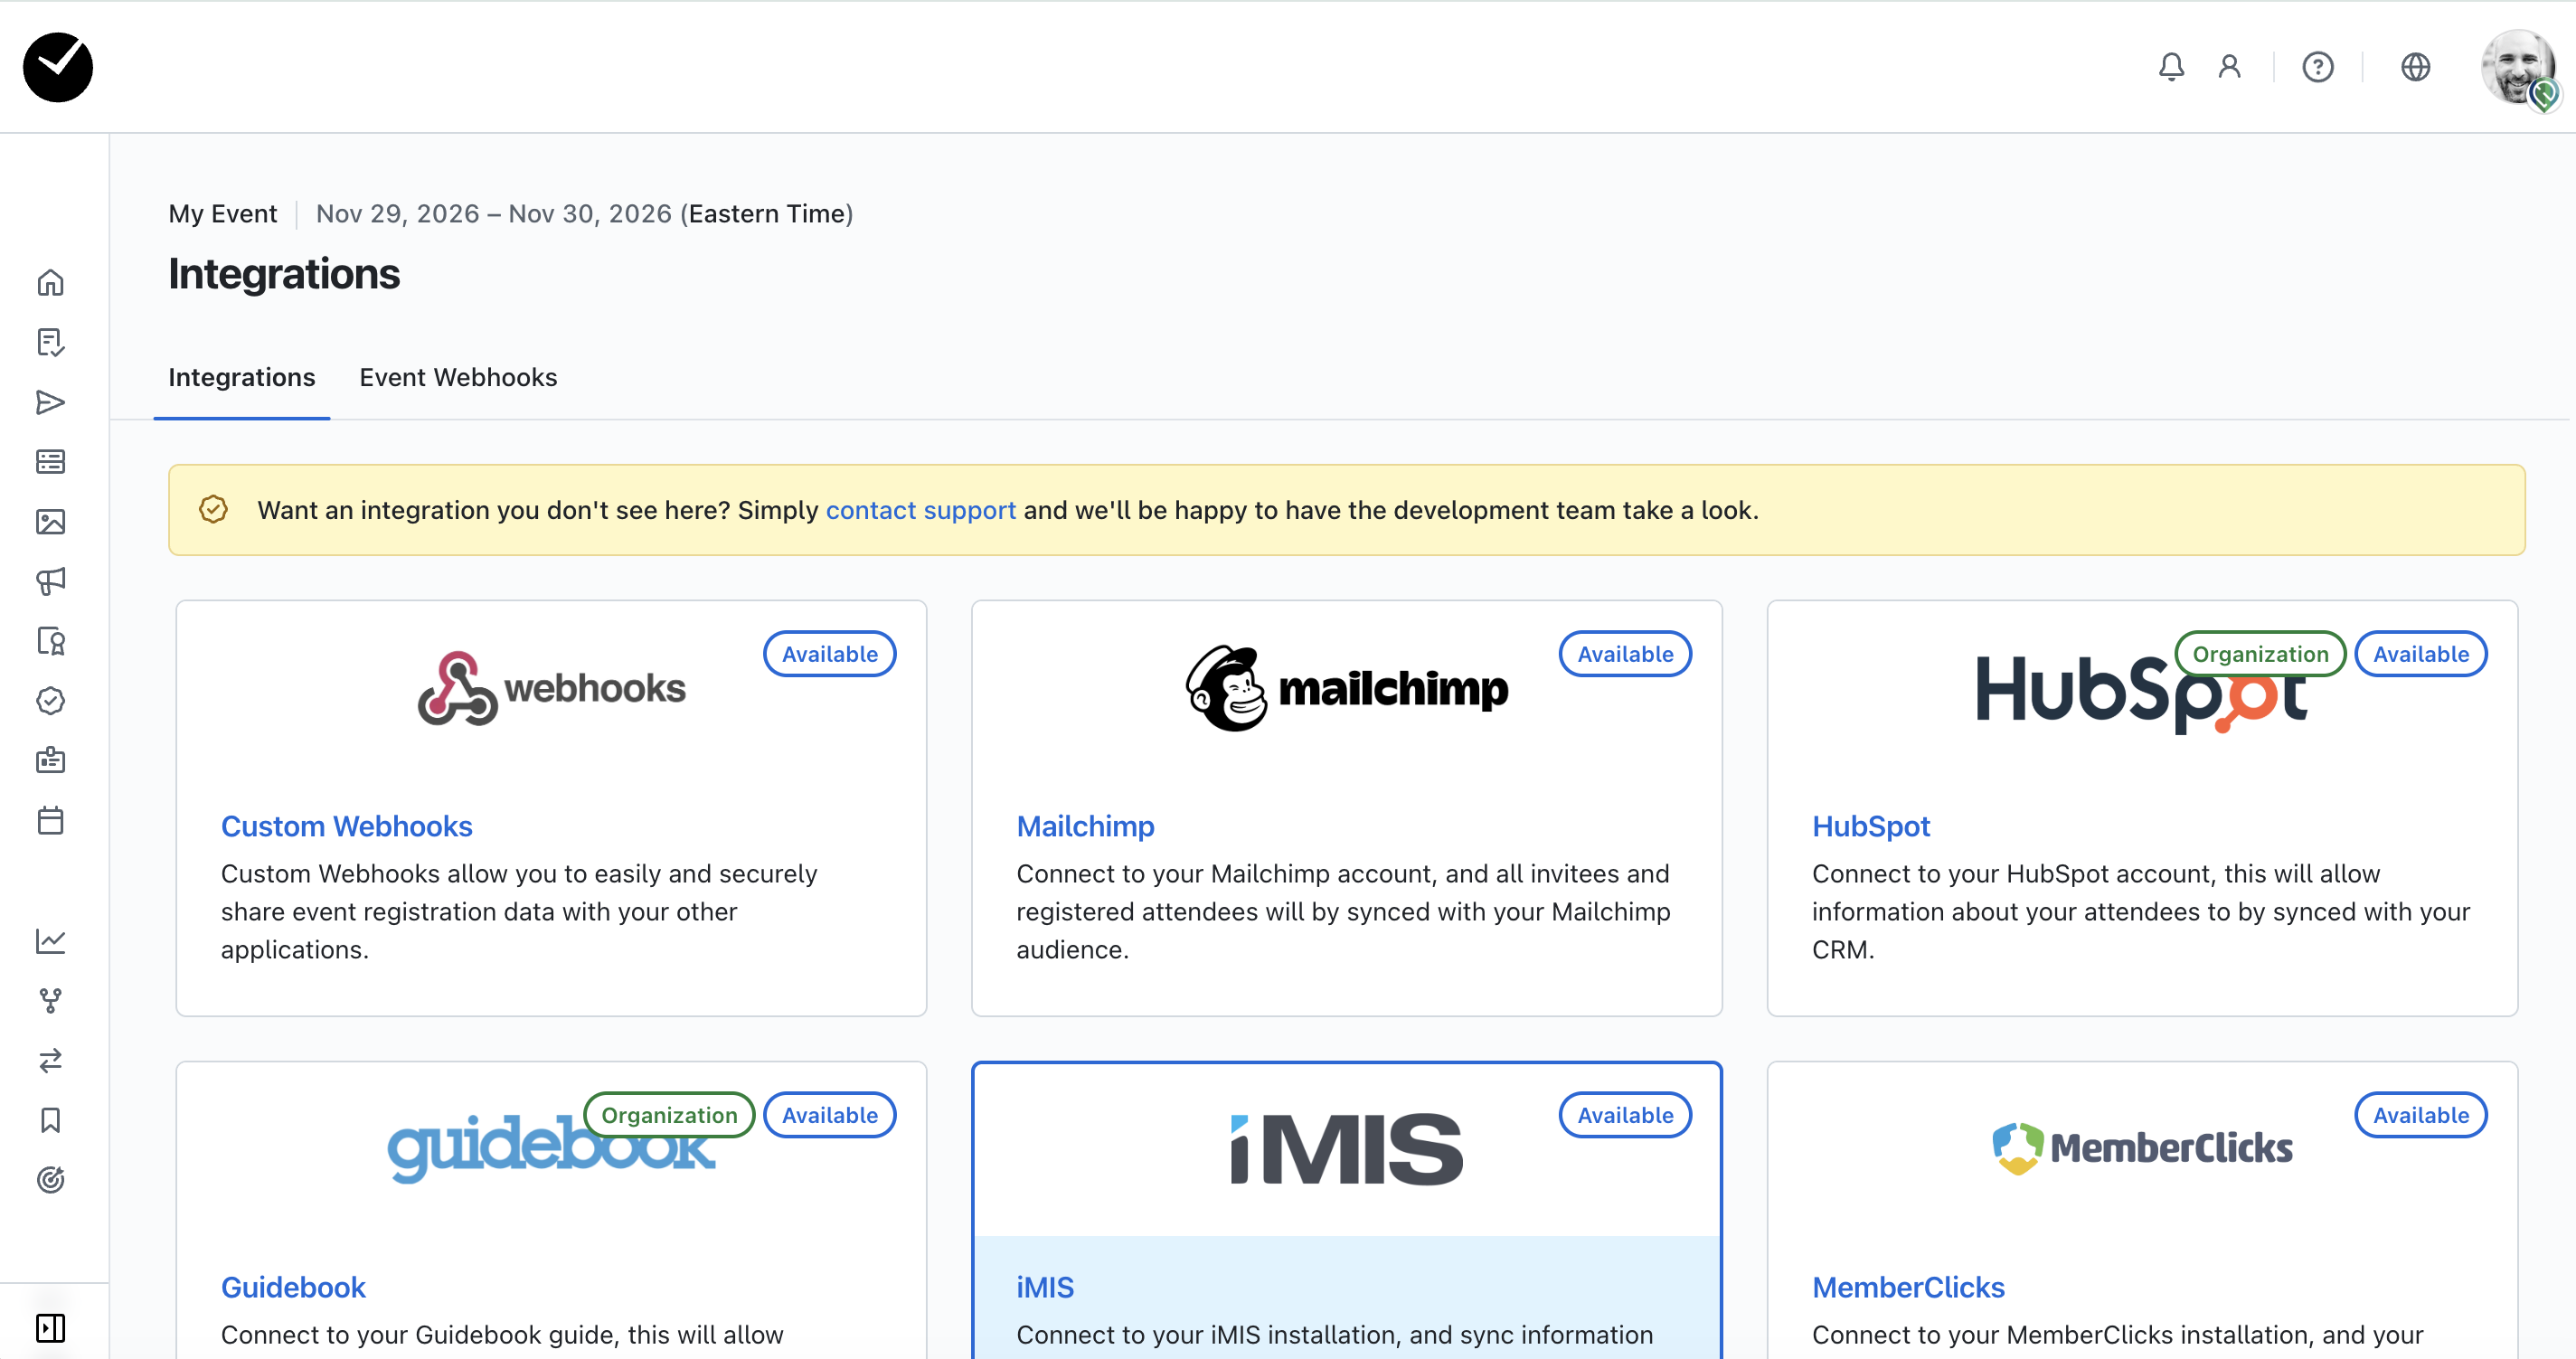Click the notification bell icon
Viewport: 2576px width, 1359px height.
pos(2171,67)
